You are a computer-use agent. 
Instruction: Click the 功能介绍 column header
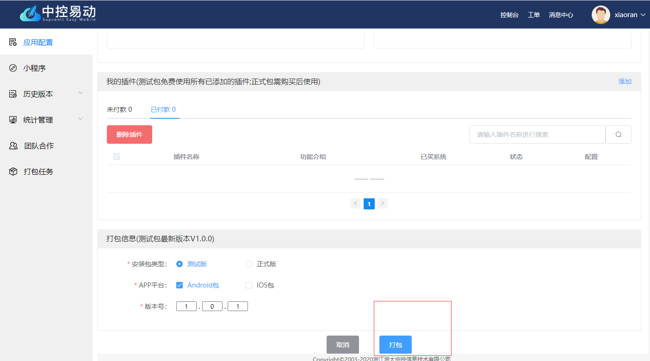coord(313,157)
